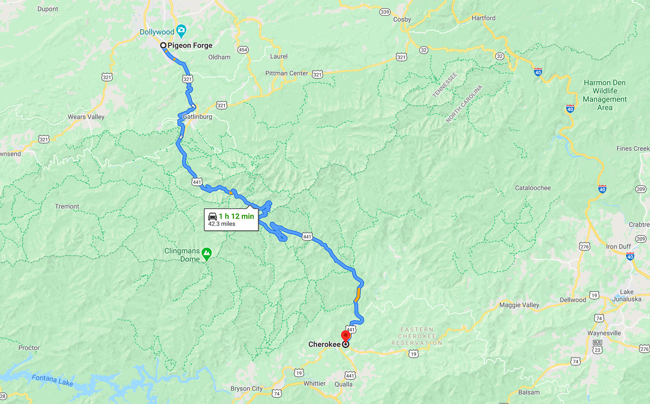Select the Maggie Valley place label
This screenshot has width=650, height=404.
(519, 305)
